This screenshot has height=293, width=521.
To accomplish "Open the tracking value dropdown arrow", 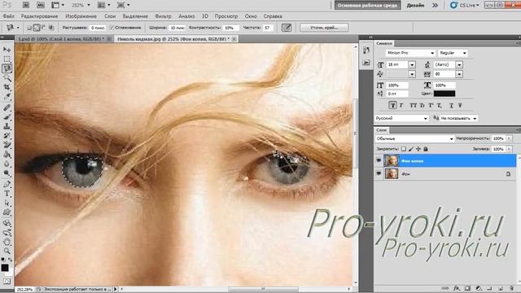I will (x=459, y=74).
